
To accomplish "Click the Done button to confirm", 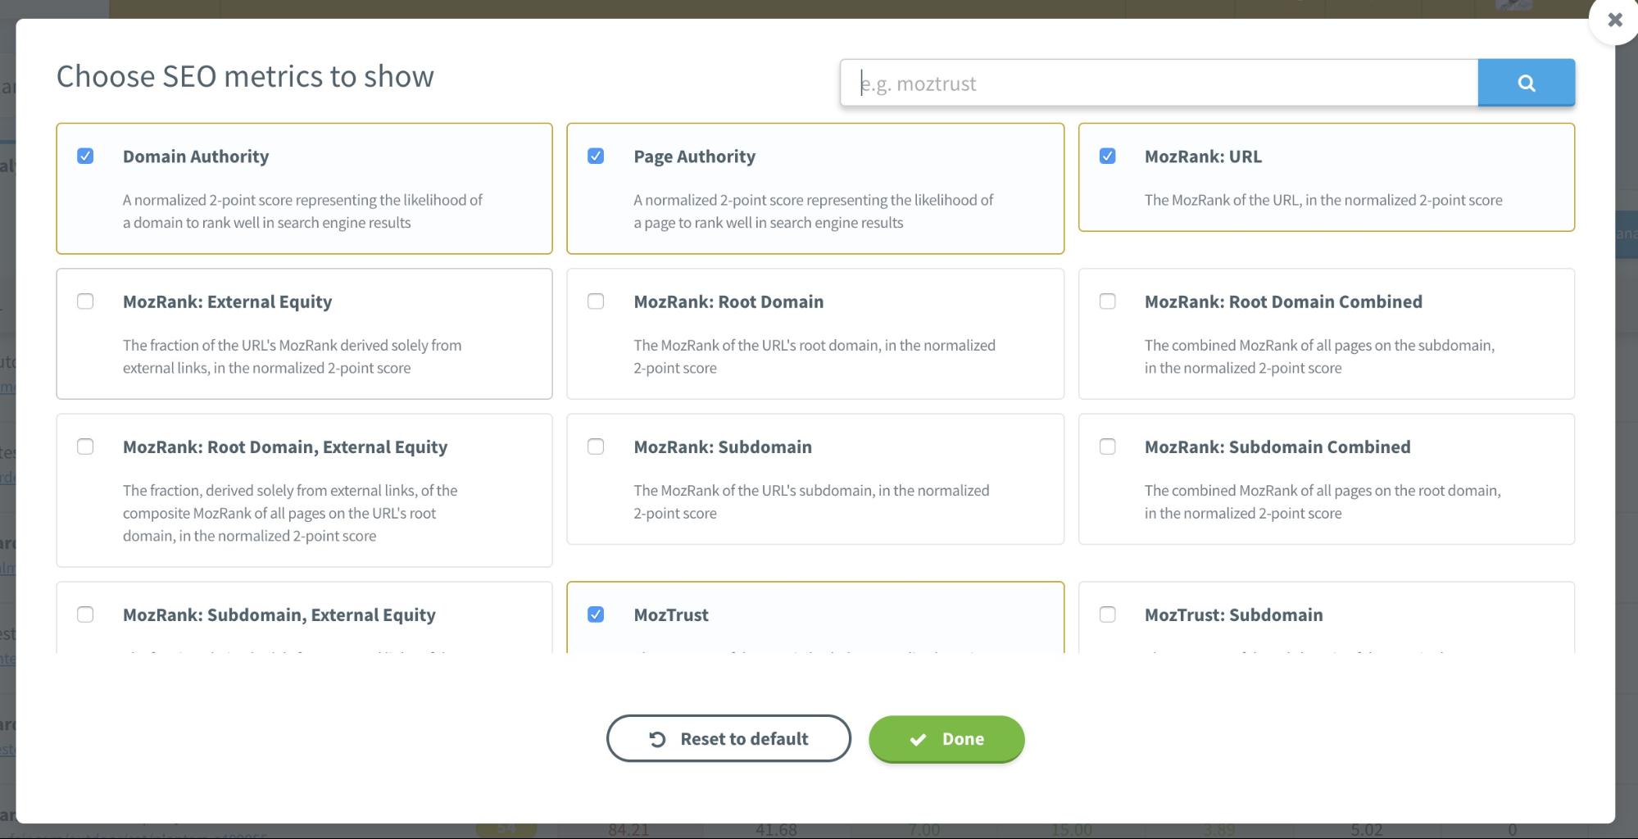I will pos(946,738).
